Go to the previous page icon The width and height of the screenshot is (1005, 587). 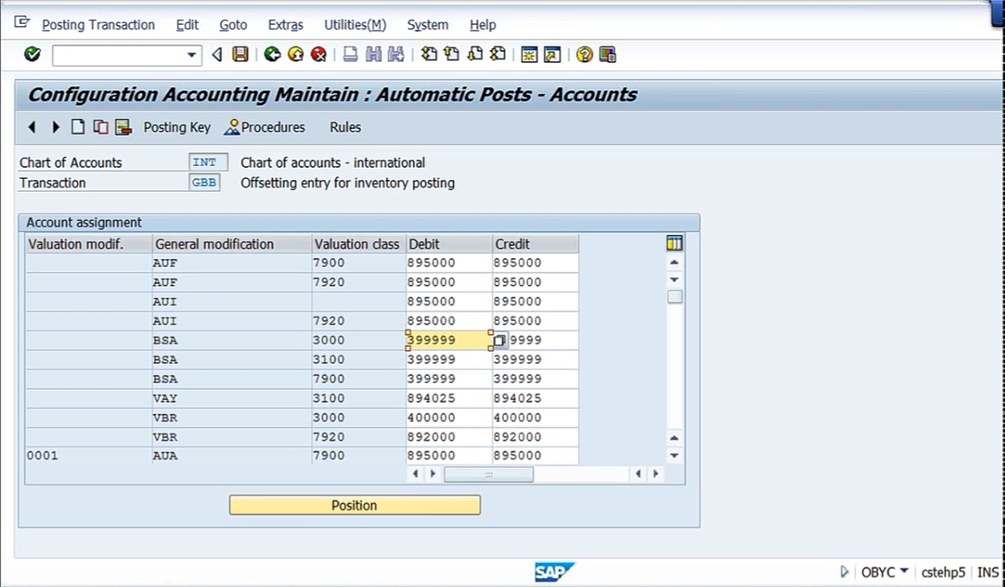point(452,54)
